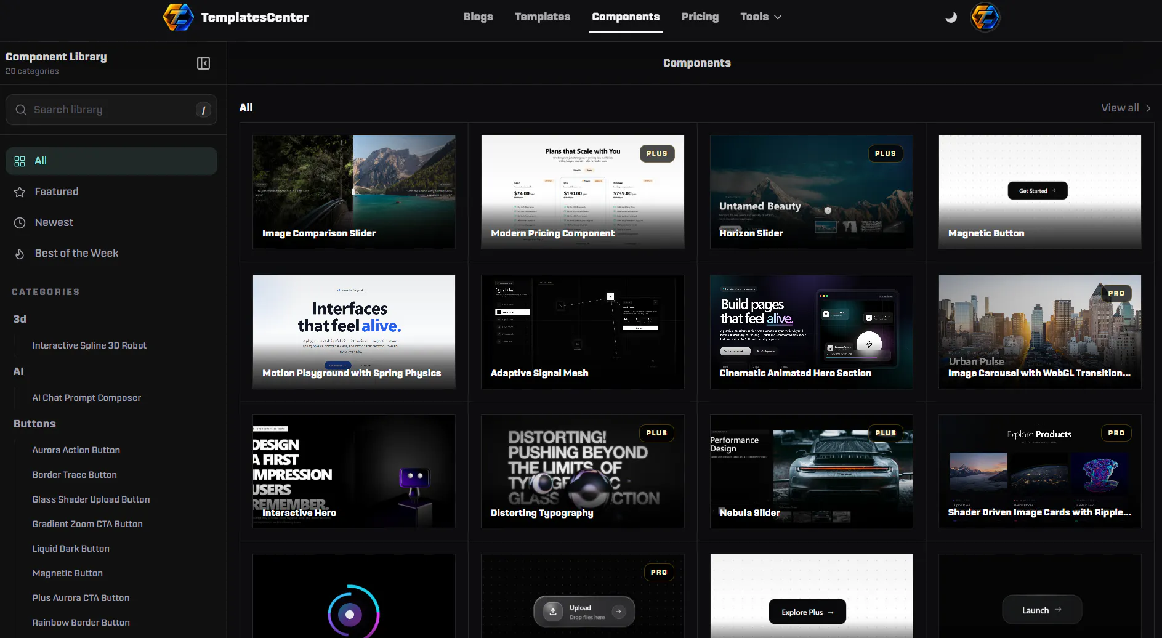Collapse the Component Library sidebar
The image size is (1162, 638).
203,63
